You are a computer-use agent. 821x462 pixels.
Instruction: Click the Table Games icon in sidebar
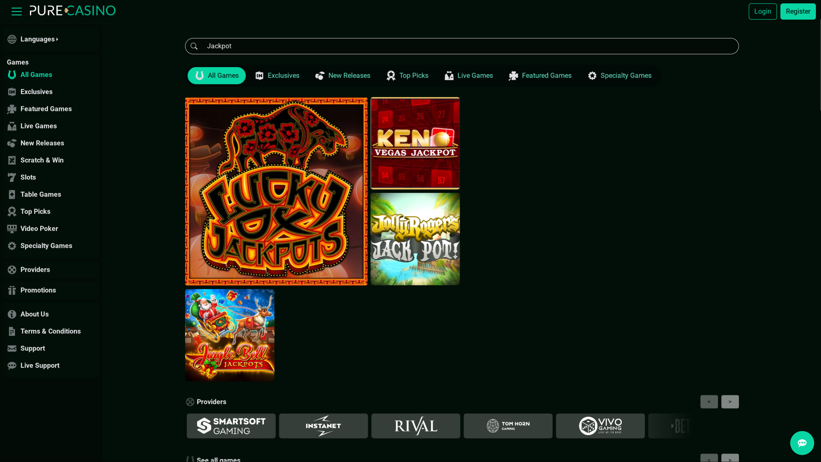pyautogui.click(x=12, y=194)
